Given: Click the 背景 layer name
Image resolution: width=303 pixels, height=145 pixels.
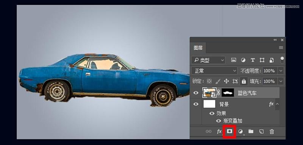Looking at the screenshot, I should [224, 104].
